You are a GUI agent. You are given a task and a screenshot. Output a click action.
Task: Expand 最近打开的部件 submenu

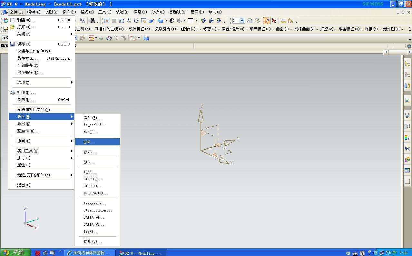[x=41, y=175]
